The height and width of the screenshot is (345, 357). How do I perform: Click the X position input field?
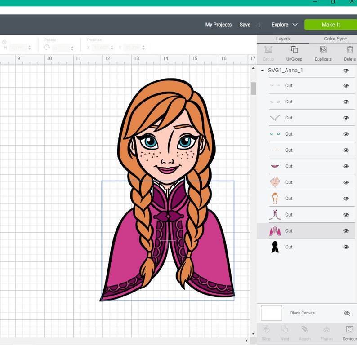tap(102, 48)
